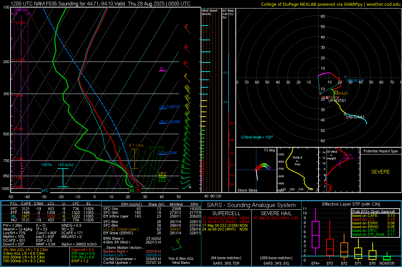Click the blue "Bunkers Left =" label

pos(114,255)
